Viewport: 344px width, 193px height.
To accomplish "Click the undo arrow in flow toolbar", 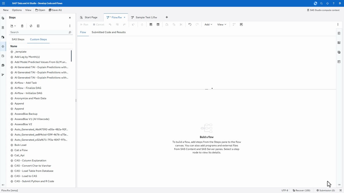I will click(x=190, y=24).
